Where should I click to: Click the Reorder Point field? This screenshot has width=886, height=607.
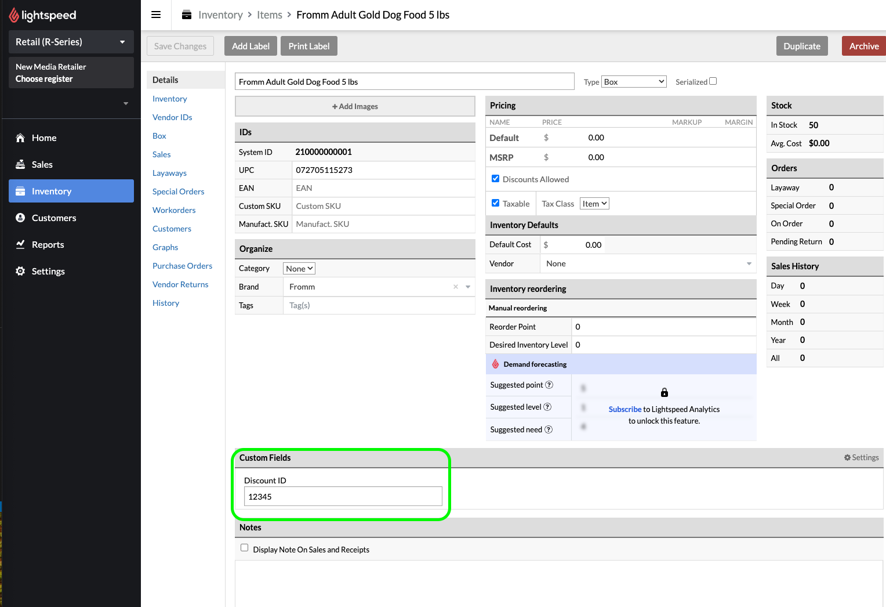pyautogui.click(x=664, y=327)
